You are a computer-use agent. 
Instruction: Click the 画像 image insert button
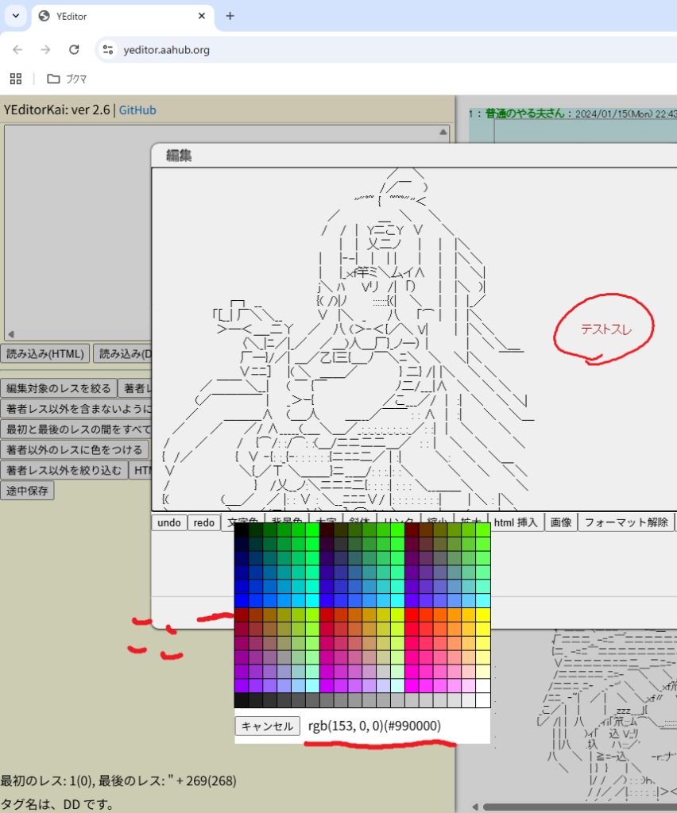561,522
